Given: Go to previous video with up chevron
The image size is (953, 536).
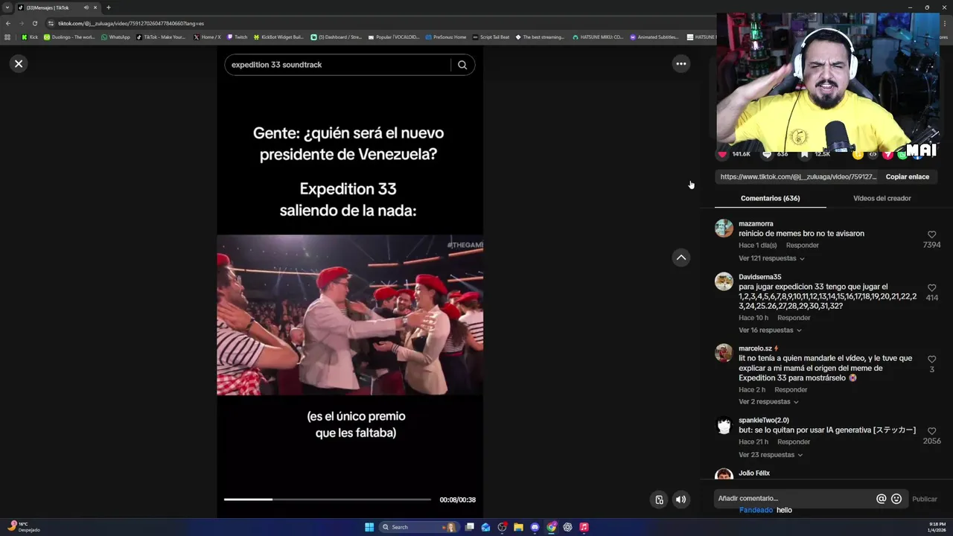Looking at the screenshot, I should click(x=681, y=257).
